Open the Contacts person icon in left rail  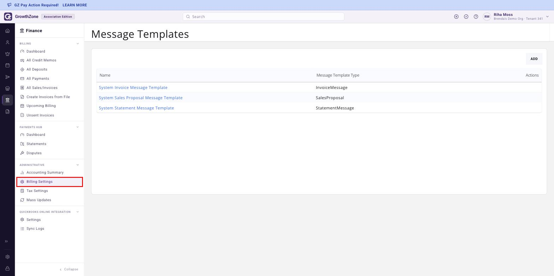coord(7,42)
